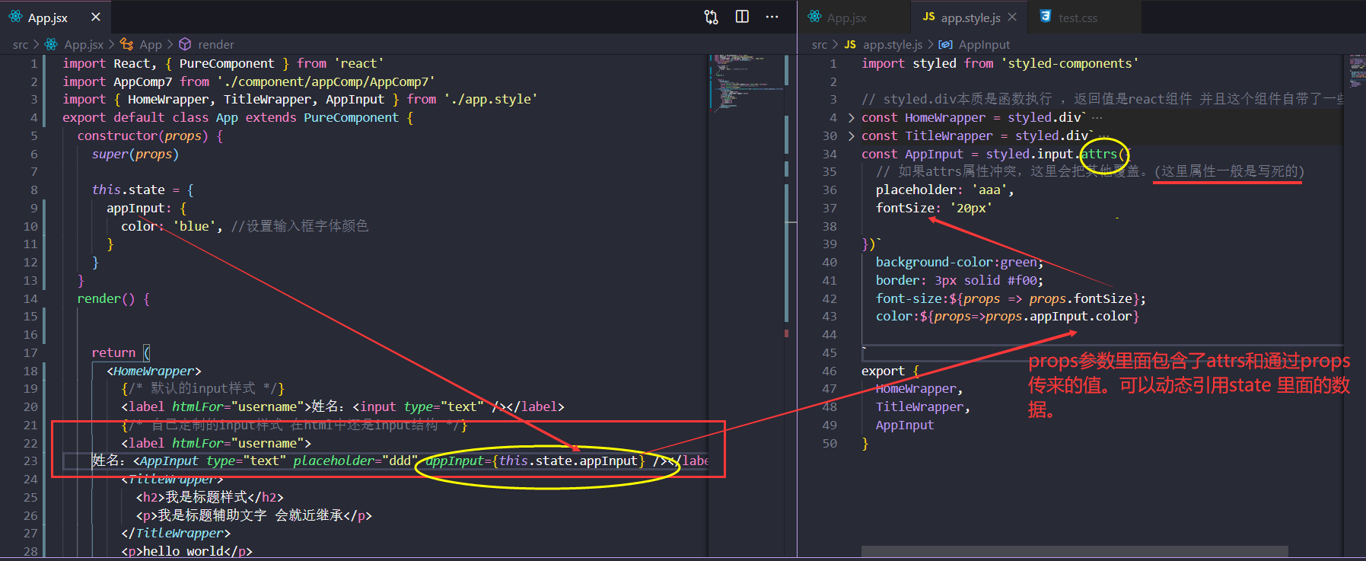The image size is (1366, 561).
Task: Select the App.jsx tab in left editor group
Action: coord(55,17)
